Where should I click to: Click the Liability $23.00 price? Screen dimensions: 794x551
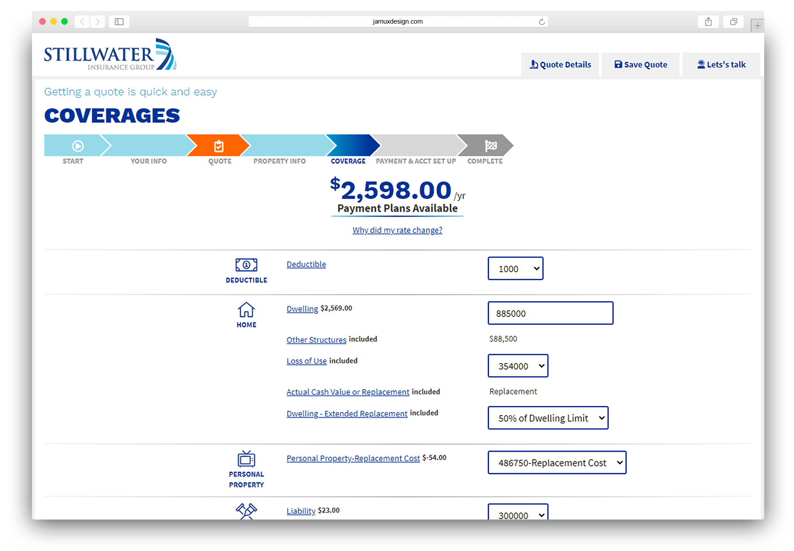coord(329,510)
